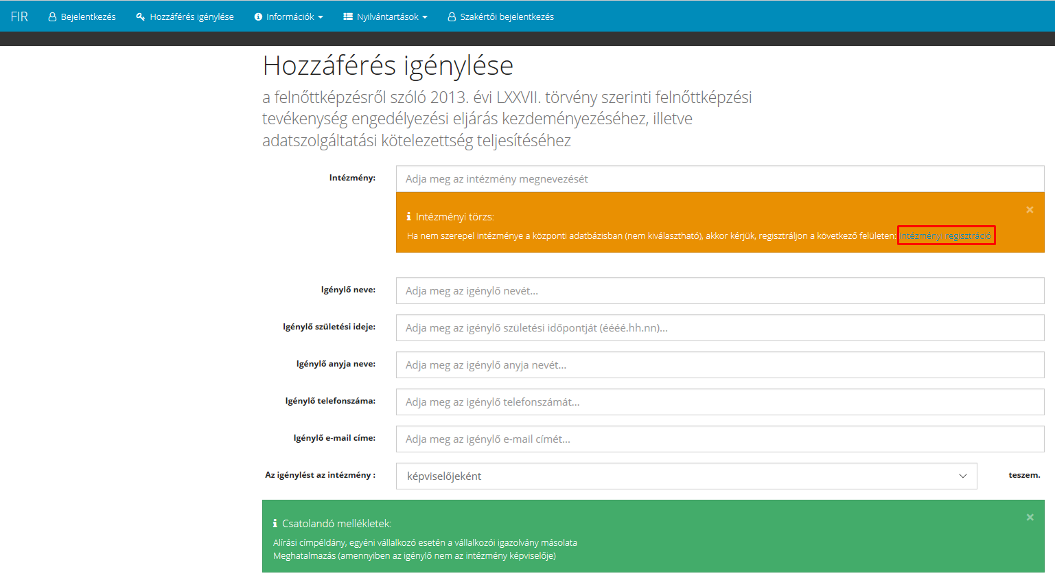Click the FIR brand logo
Viewport: 1055px width, 578px height.
click(19, 16)
